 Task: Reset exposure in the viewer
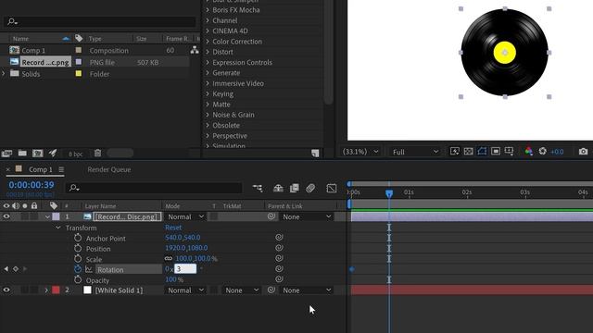point(542,152)
